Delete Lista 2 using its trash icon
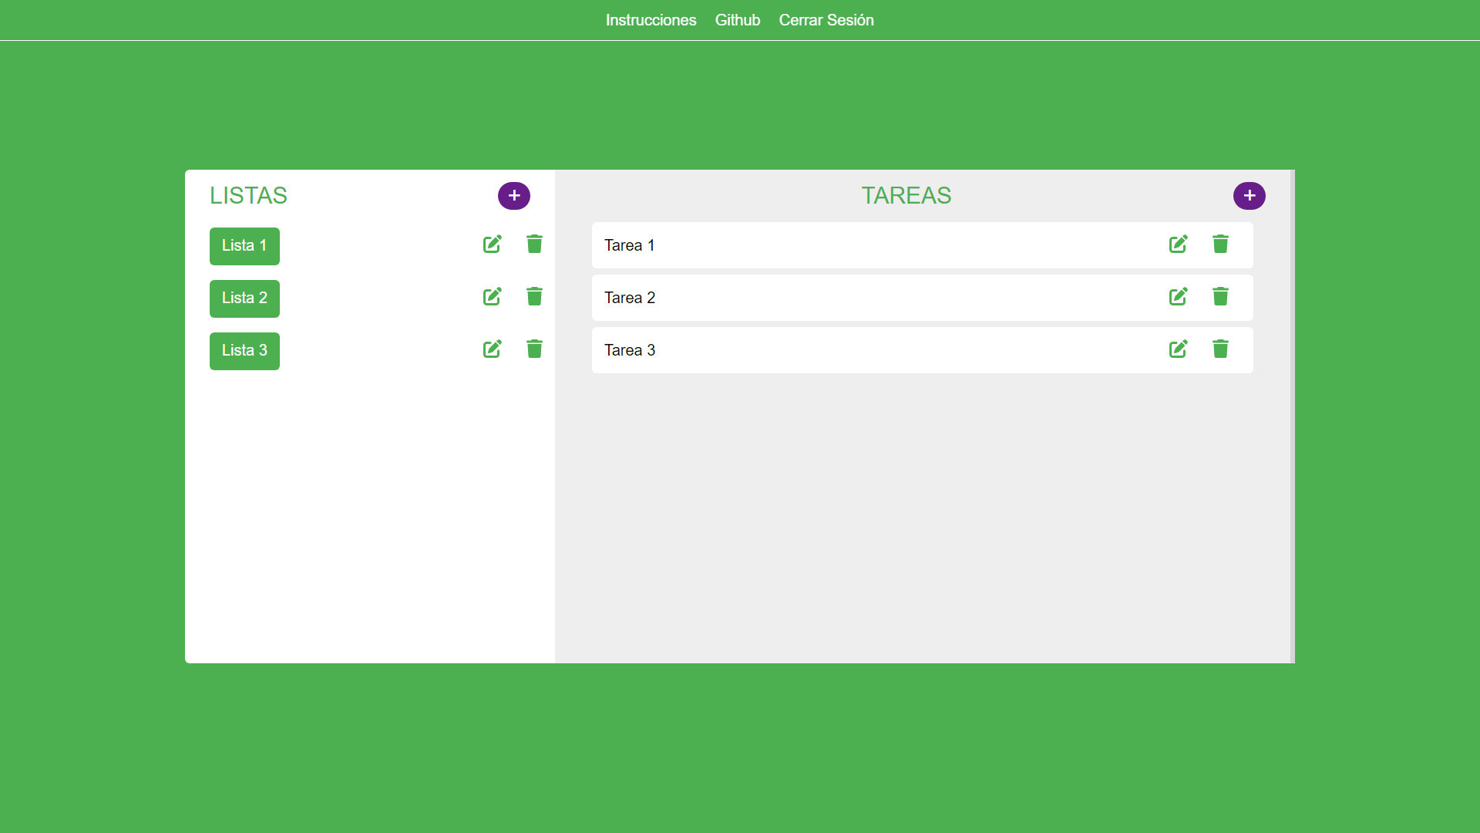 point(534,296)
